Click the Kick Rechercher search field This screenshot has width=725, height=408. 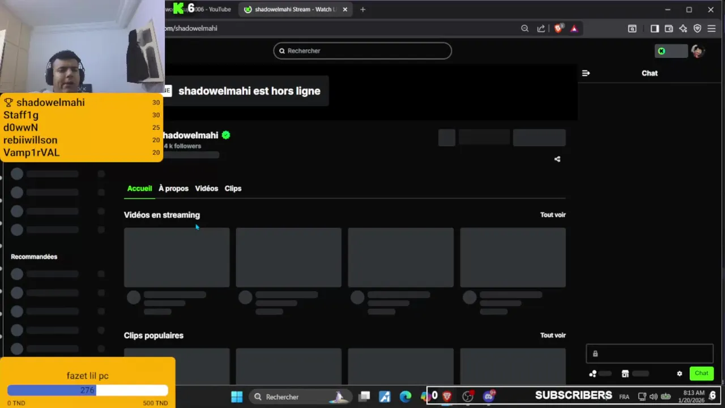(362, 51)
